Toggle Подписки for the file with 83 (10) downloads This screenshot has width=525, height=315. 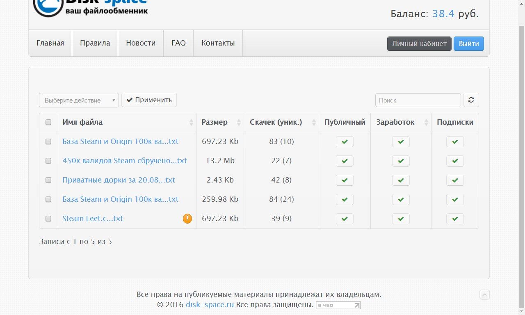[x=455, y=142]
